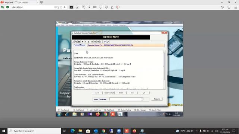Click F5 - Test Result shortcut label
This screenshot has height=134, width=239.
(109, 110)
